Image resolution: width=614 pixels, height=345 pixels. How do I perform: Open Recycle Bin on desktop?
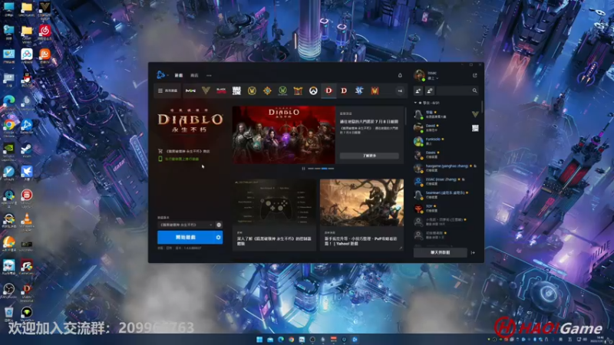(x=9, y=314)
